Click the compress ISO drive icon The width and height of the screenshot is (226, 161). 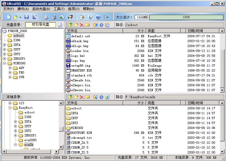tap(54, 17)
